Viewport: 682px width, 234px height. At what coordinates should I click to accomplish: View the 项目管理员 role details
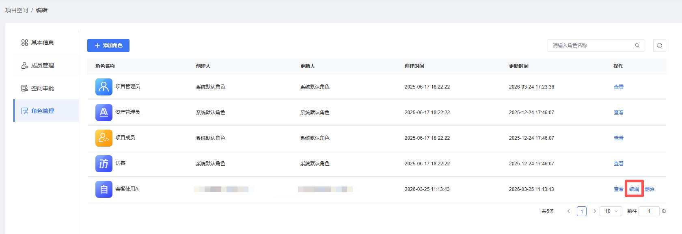tap(618, 87)
